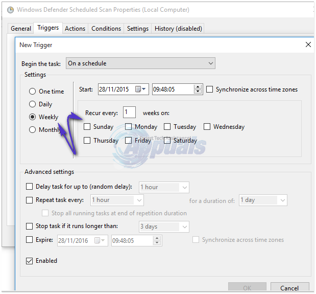Expand the random delay 1 hour dropdown
The image size is (316, 294).
coord(164,187)
